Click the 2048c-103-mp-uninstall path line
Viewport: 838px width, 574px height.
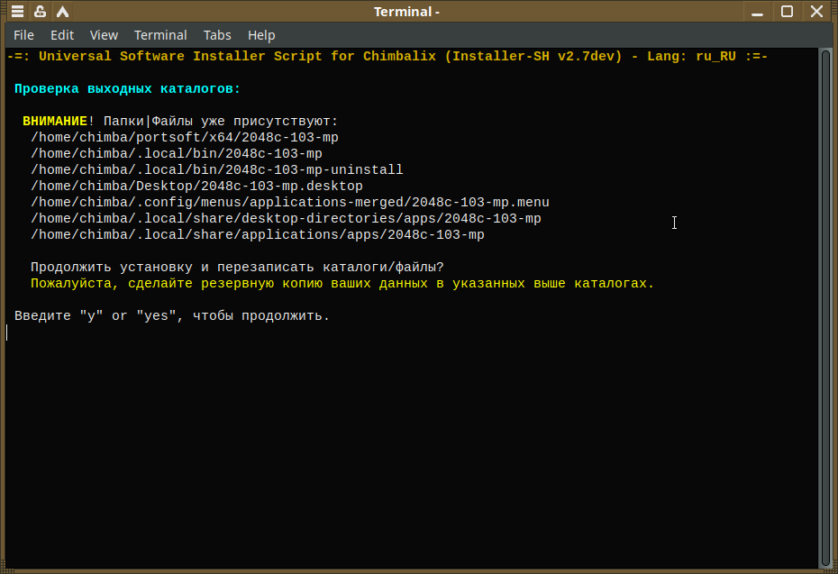click(x=217, y=170)
